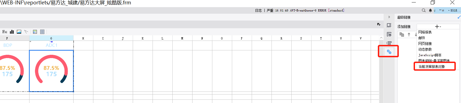Move the link up with the up arrow
461x103 pixels.
(409, 35)
